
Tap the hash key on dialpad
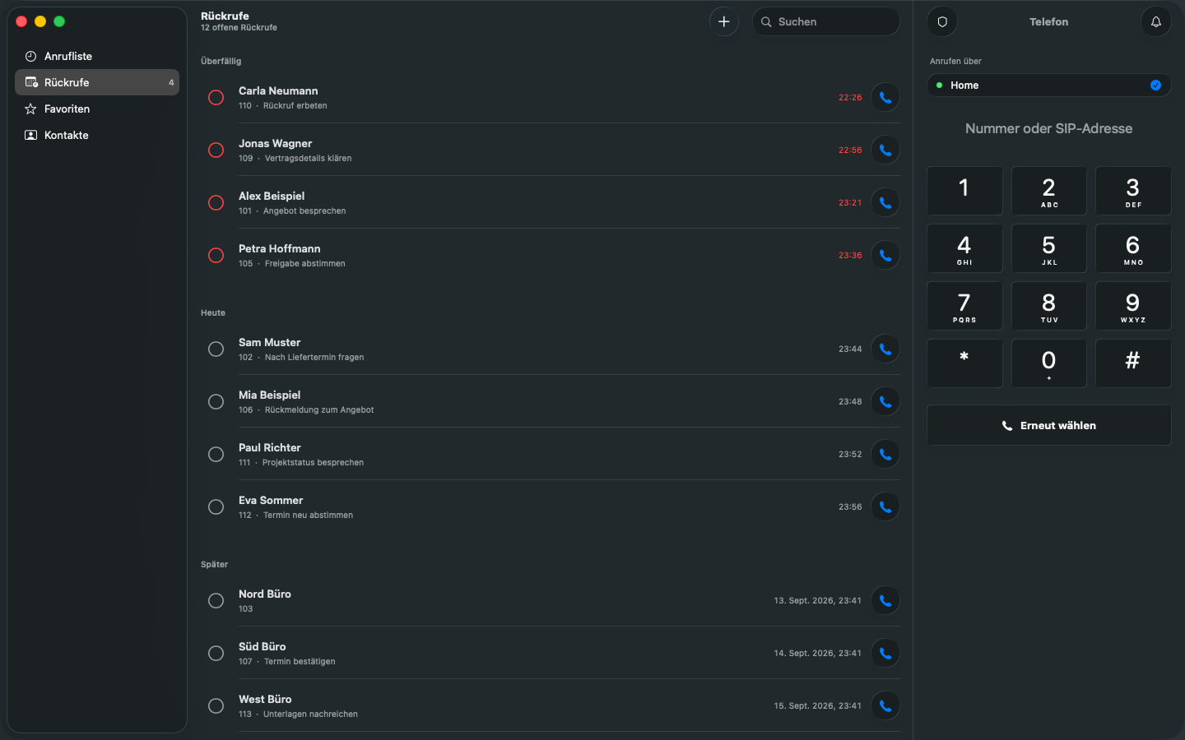[x=1133, y=363]
